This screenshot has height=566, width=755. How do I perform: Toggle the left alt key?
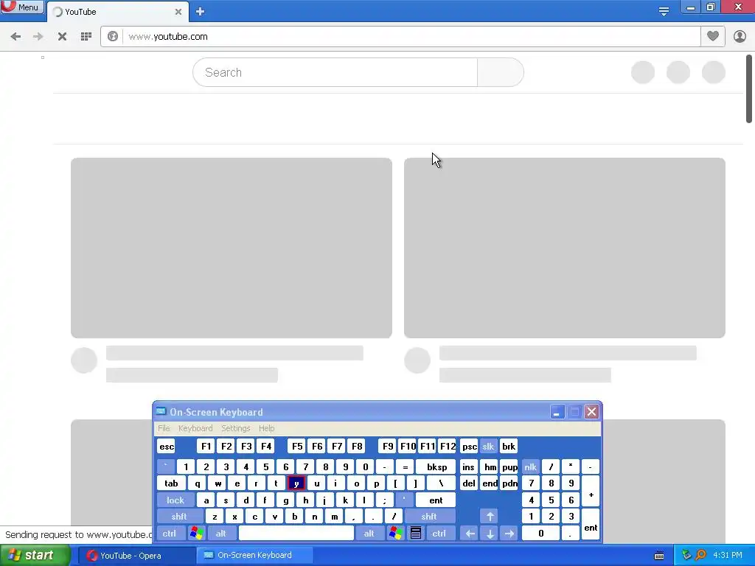(221, 534)
